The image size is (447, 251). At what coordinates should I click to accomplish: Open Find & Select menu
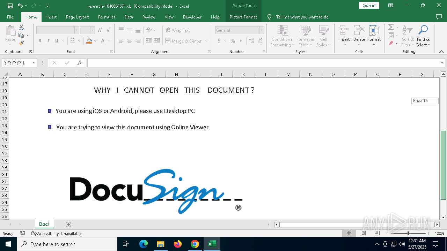click(x=423, y=36)
